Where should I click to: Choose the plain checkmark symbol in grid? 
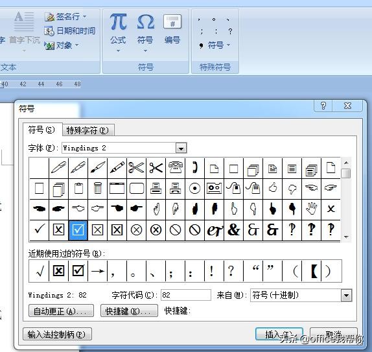click(x=39, y=229)
